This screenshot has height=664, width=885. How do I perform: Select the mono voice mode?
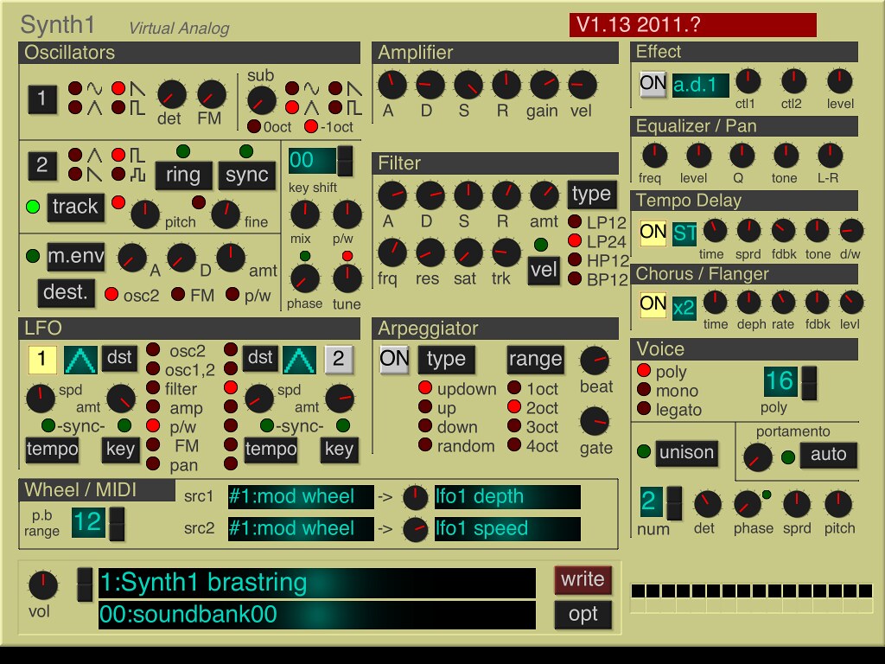click(644, 390)
